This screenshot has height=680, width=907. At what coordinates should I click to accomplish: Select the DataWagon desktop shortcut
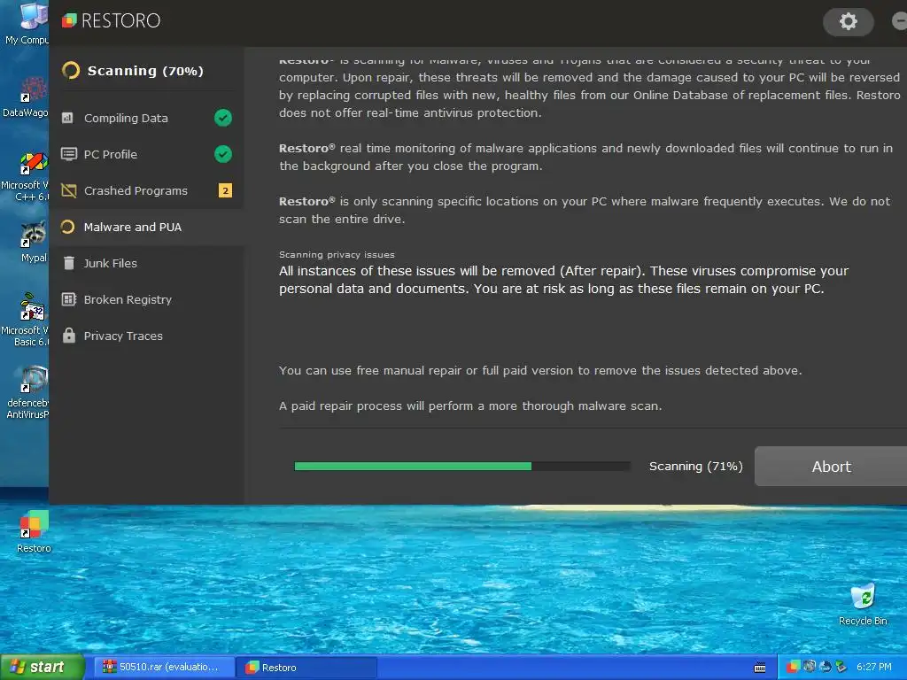coord(26,96)
